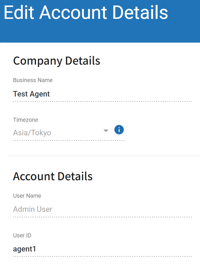Click the "Timezone" field label

[x=25, y=120]
